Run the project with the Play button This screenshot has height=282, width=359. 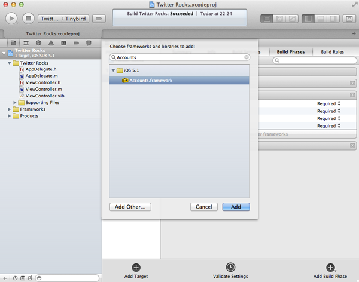[11, 19]
